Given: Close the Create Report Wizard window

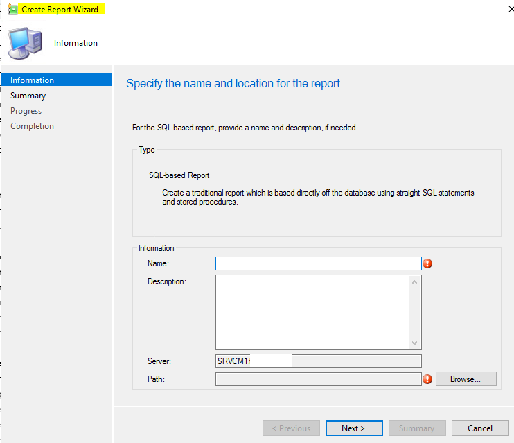Looking at the screenshot, I should click(x=511, y=9).
